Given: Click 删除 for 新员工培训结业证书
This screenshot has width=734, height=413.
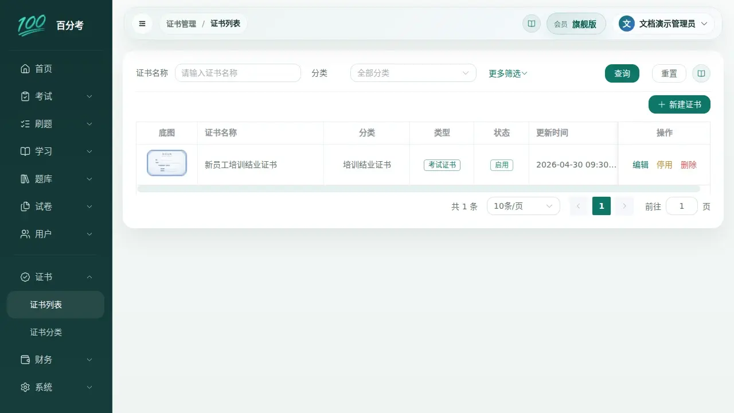Looking at the screenshot, I should click(689, 165).
